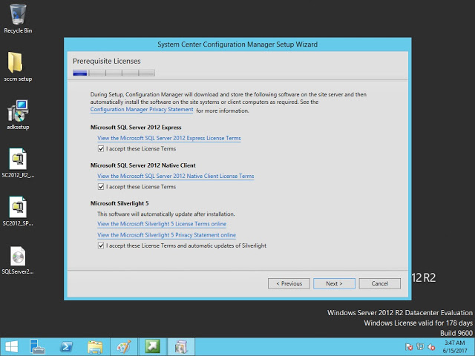Open Windows PowerShell from the taskbar
Image resolution: width=475 pixels, height=356 pixels.
pyautogui.click(x=67, y=346)
